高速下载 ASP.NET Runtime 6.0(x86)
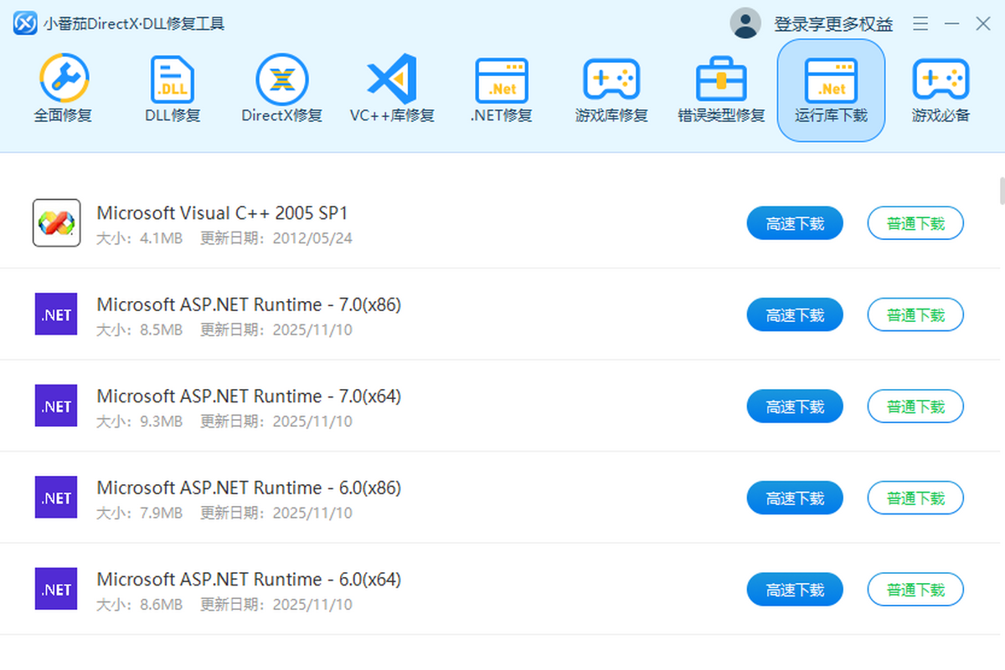This screenshot has height=670, width=1005. click(x=795, y=498)
